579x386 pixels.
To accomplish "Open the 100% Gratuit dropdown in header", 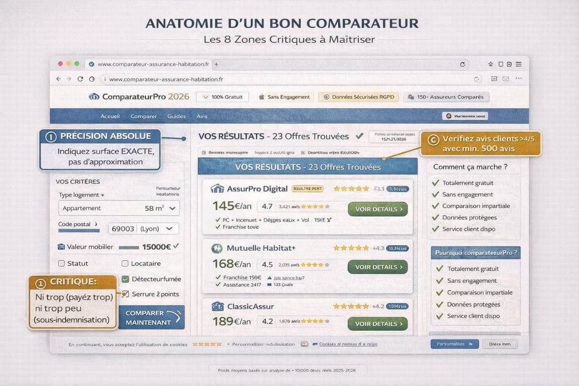I will (222, 96).
